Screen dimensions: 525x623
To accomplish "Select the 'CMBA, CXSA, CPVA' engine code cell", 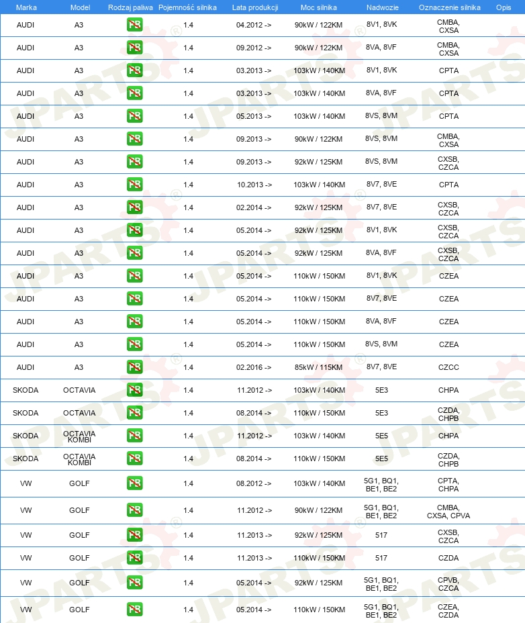I will point(448,512).
